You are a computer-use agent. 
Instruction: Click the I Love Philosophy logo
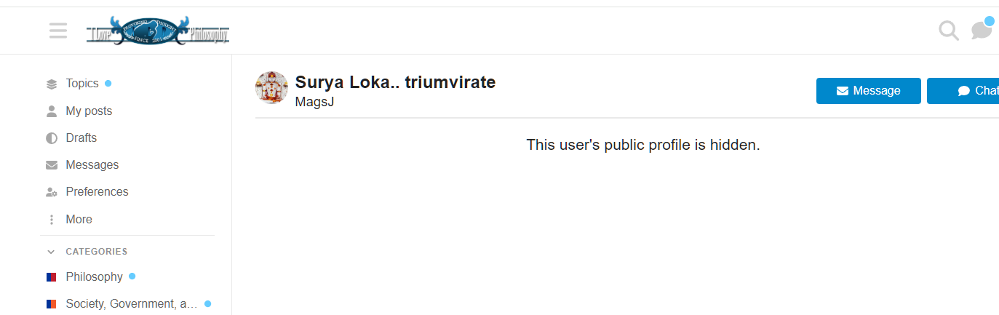pyautogui.click(x=157, y=31)
